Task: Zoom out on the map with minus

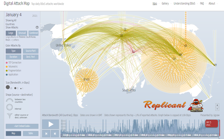Action: (217, 109)
